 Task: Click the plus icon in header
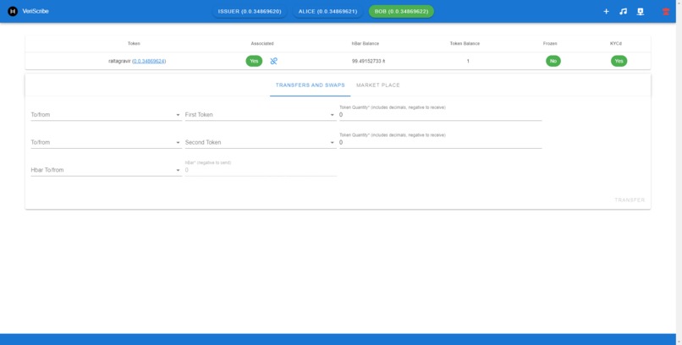pyautogui.click(x=606, y=11)
